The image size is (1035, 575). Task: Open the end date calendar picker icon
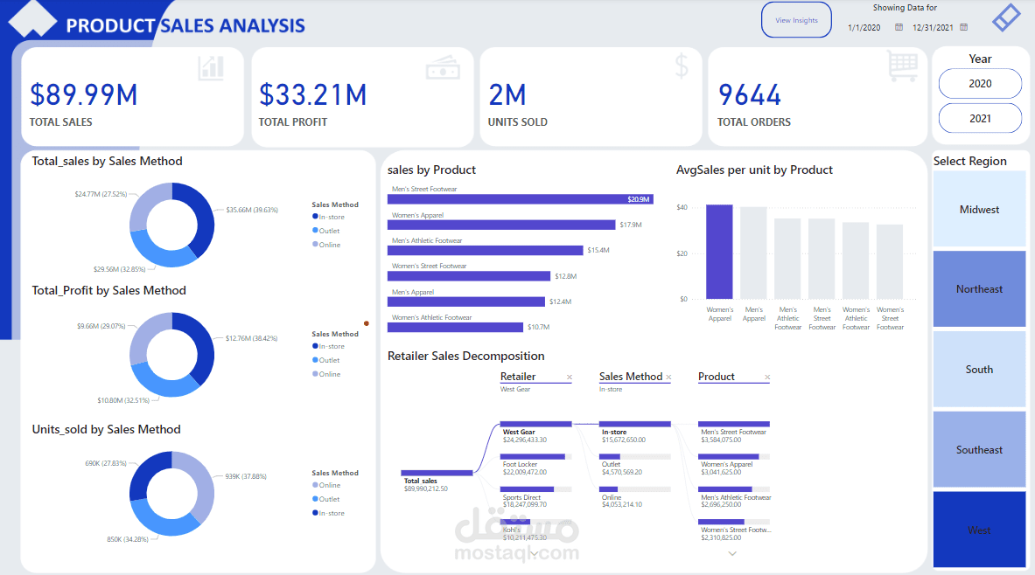[x=964, y=27]
